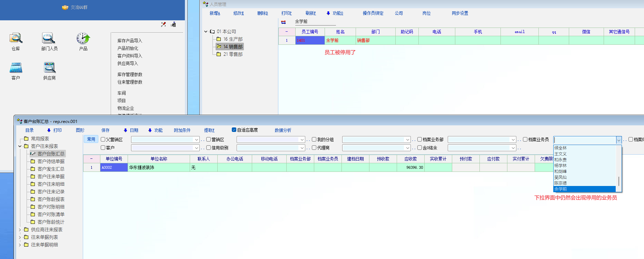Screen dimensions: 644x259
Task: Select 杨学林 from the dropdown list
Action: (561, 166)
